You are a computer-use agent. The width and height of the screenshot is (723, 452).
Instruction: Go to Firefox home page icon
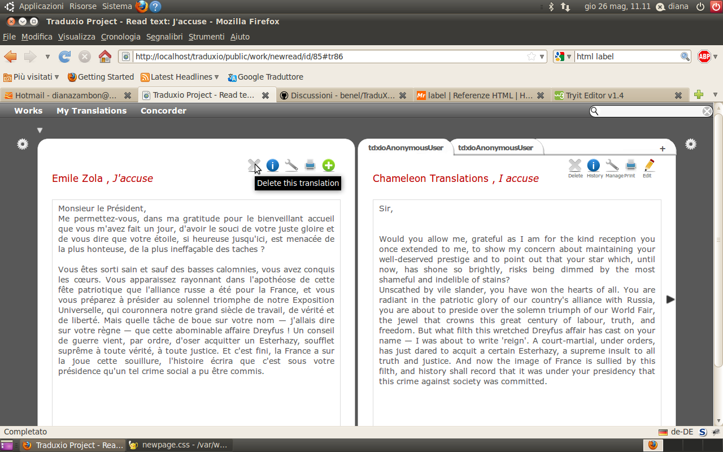click(104, 56)
